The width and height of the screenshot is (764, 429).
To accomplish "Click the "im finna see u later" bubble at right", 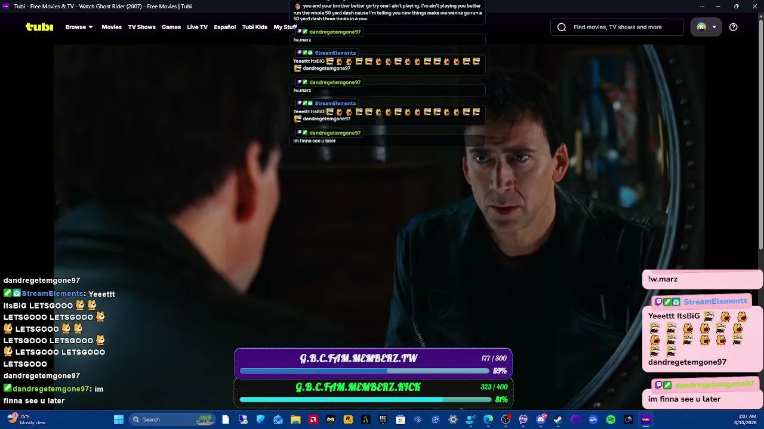I will click(702, 399).
